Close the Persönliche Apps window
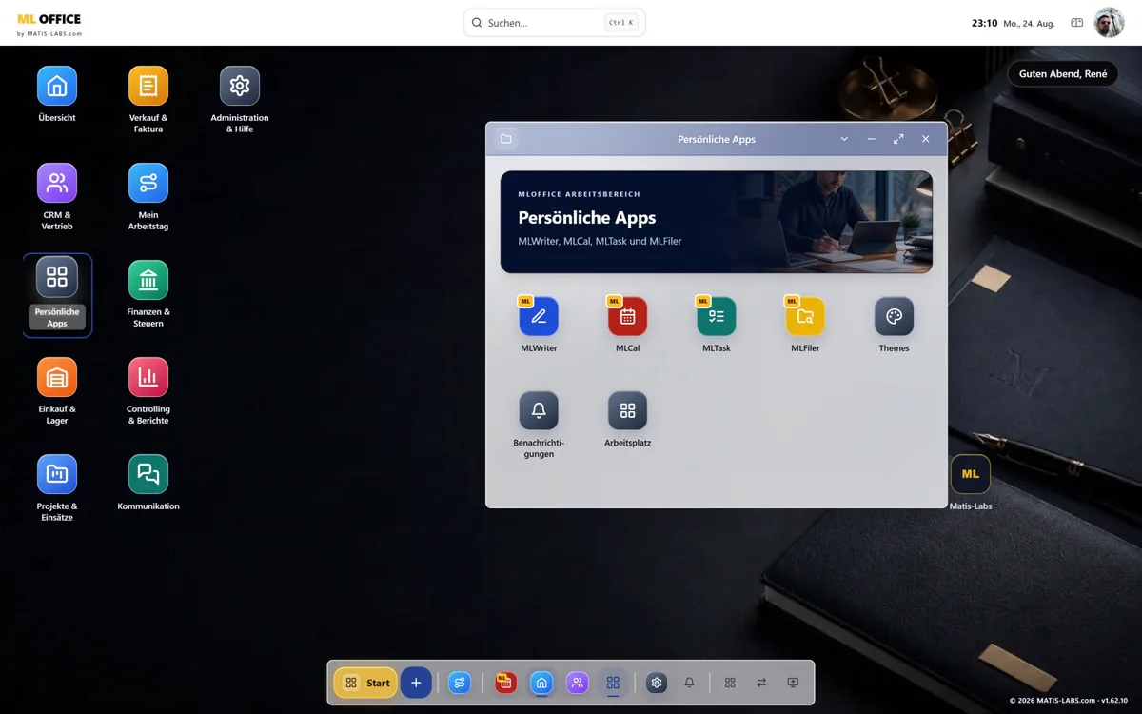Viewport: 1142px width, 714px height. (x=925, y=139)
